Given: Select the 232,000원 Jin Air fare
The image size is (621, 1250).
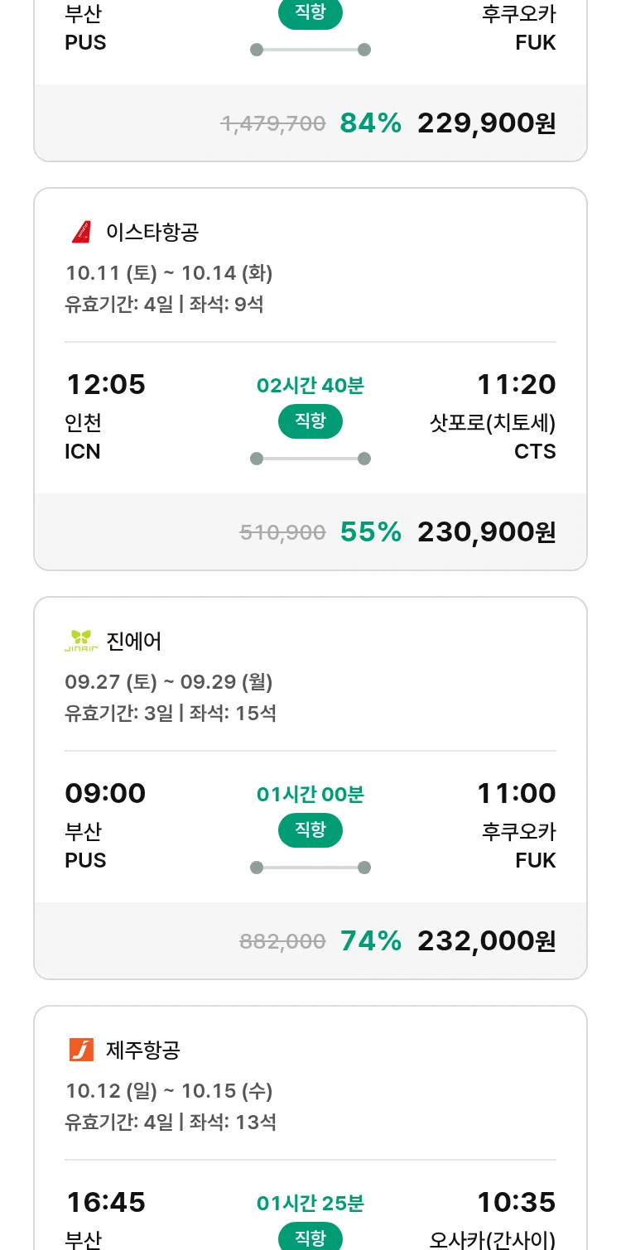Looking at the screenshot, I should pyautogui.click(x=486, y=940).
